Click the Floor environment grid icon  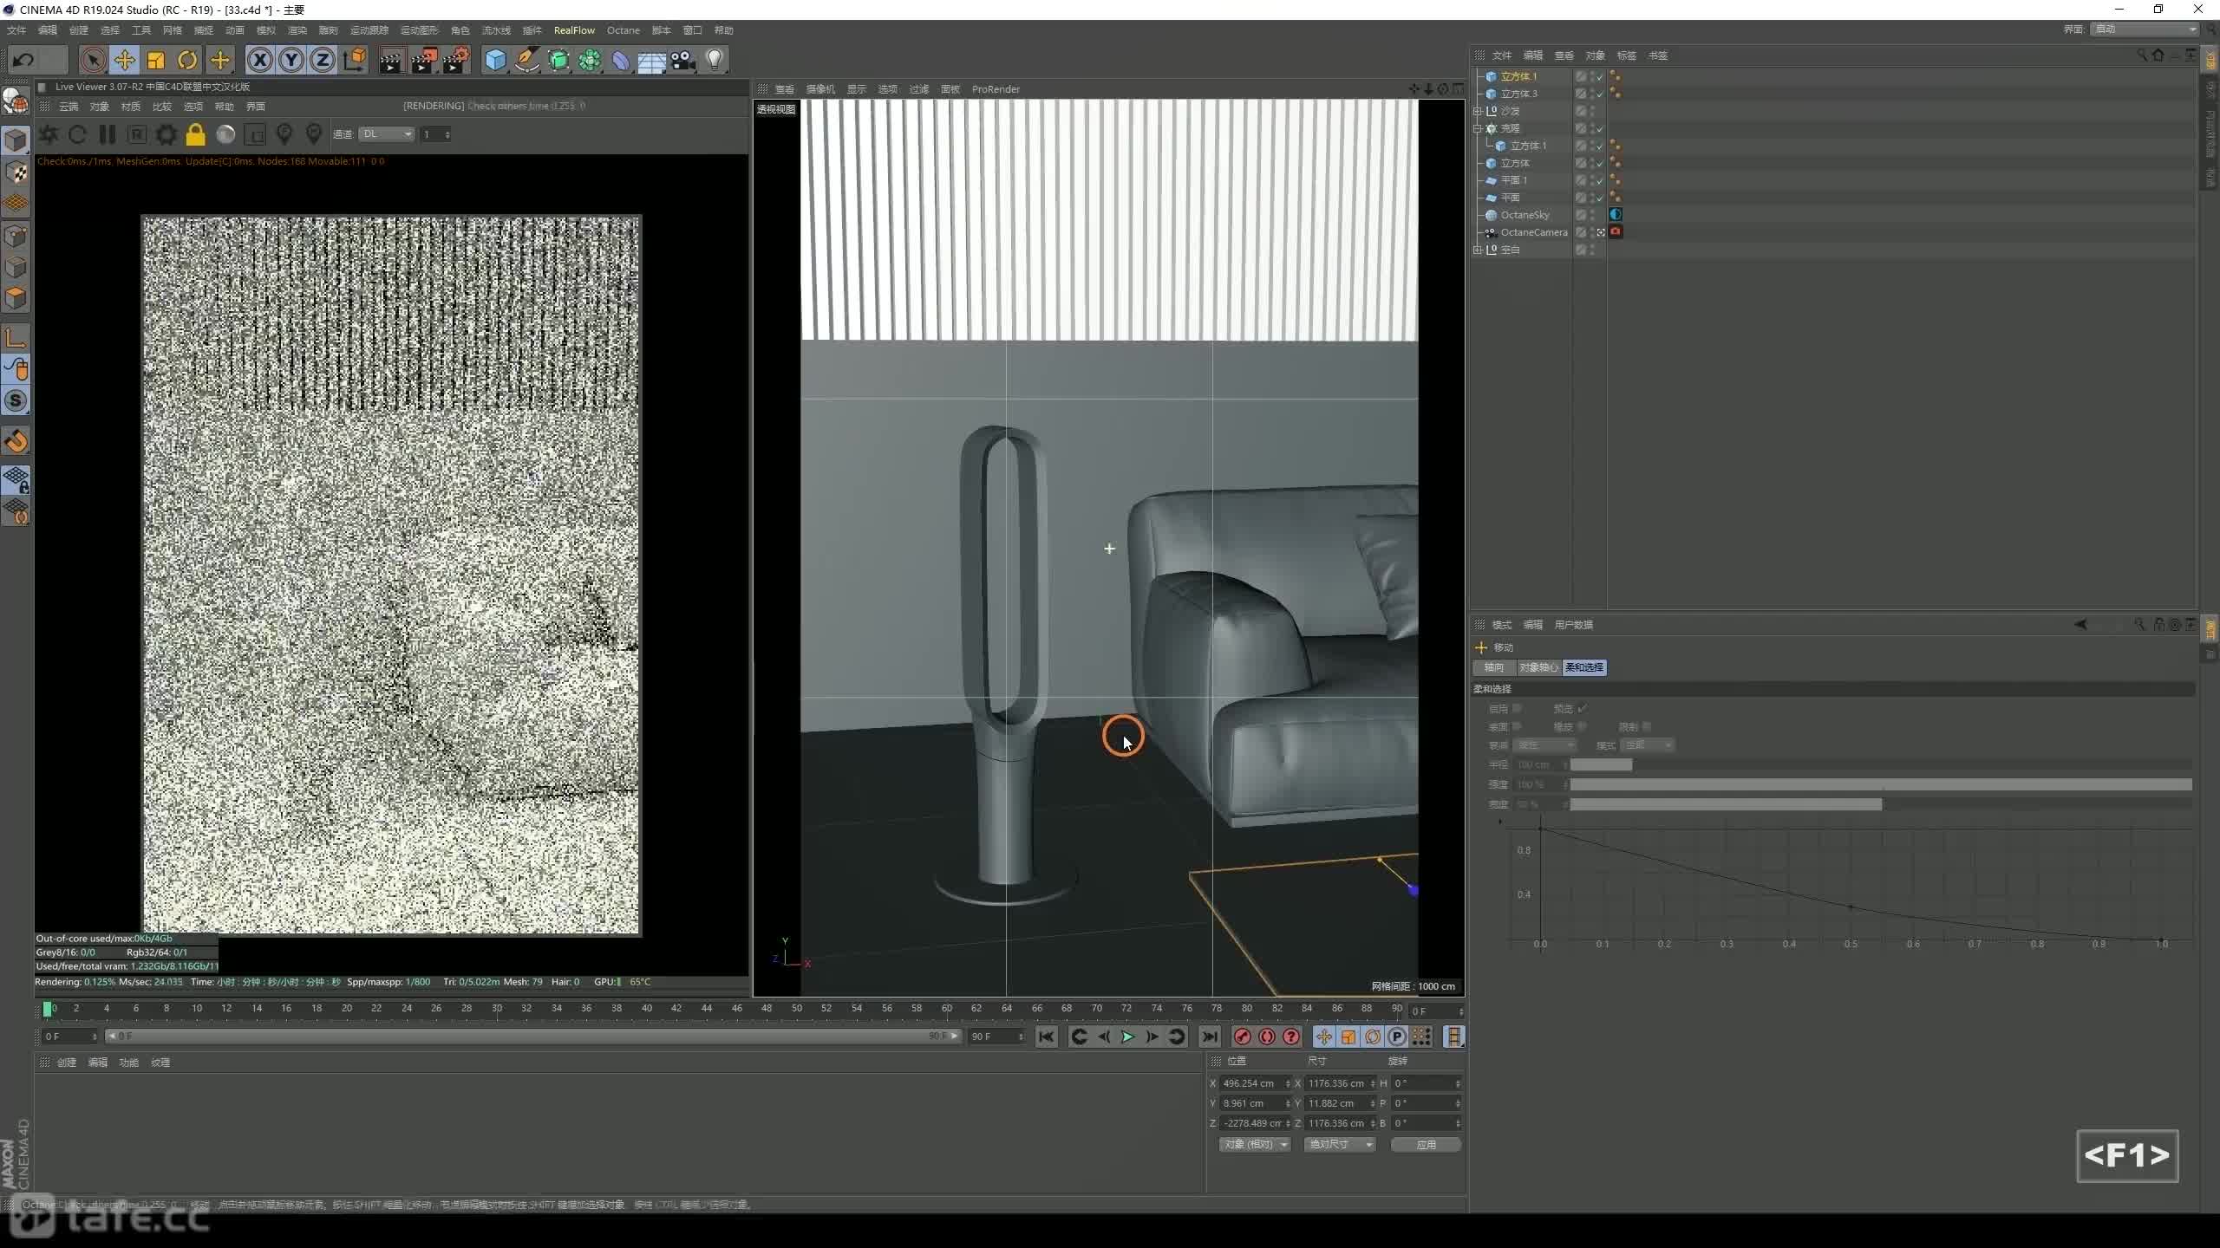coord(651,60)
